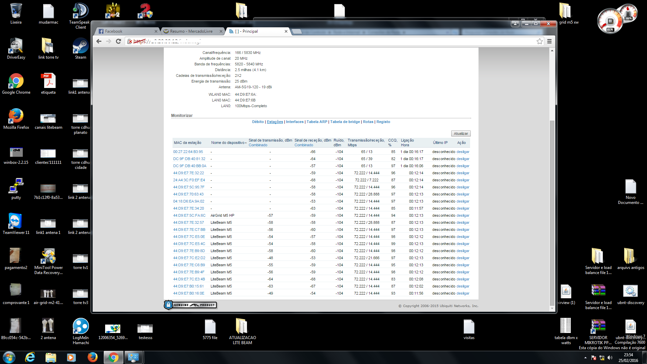Click desligar for station 00:27:22:64:B3:95

[x=463, y=152]
